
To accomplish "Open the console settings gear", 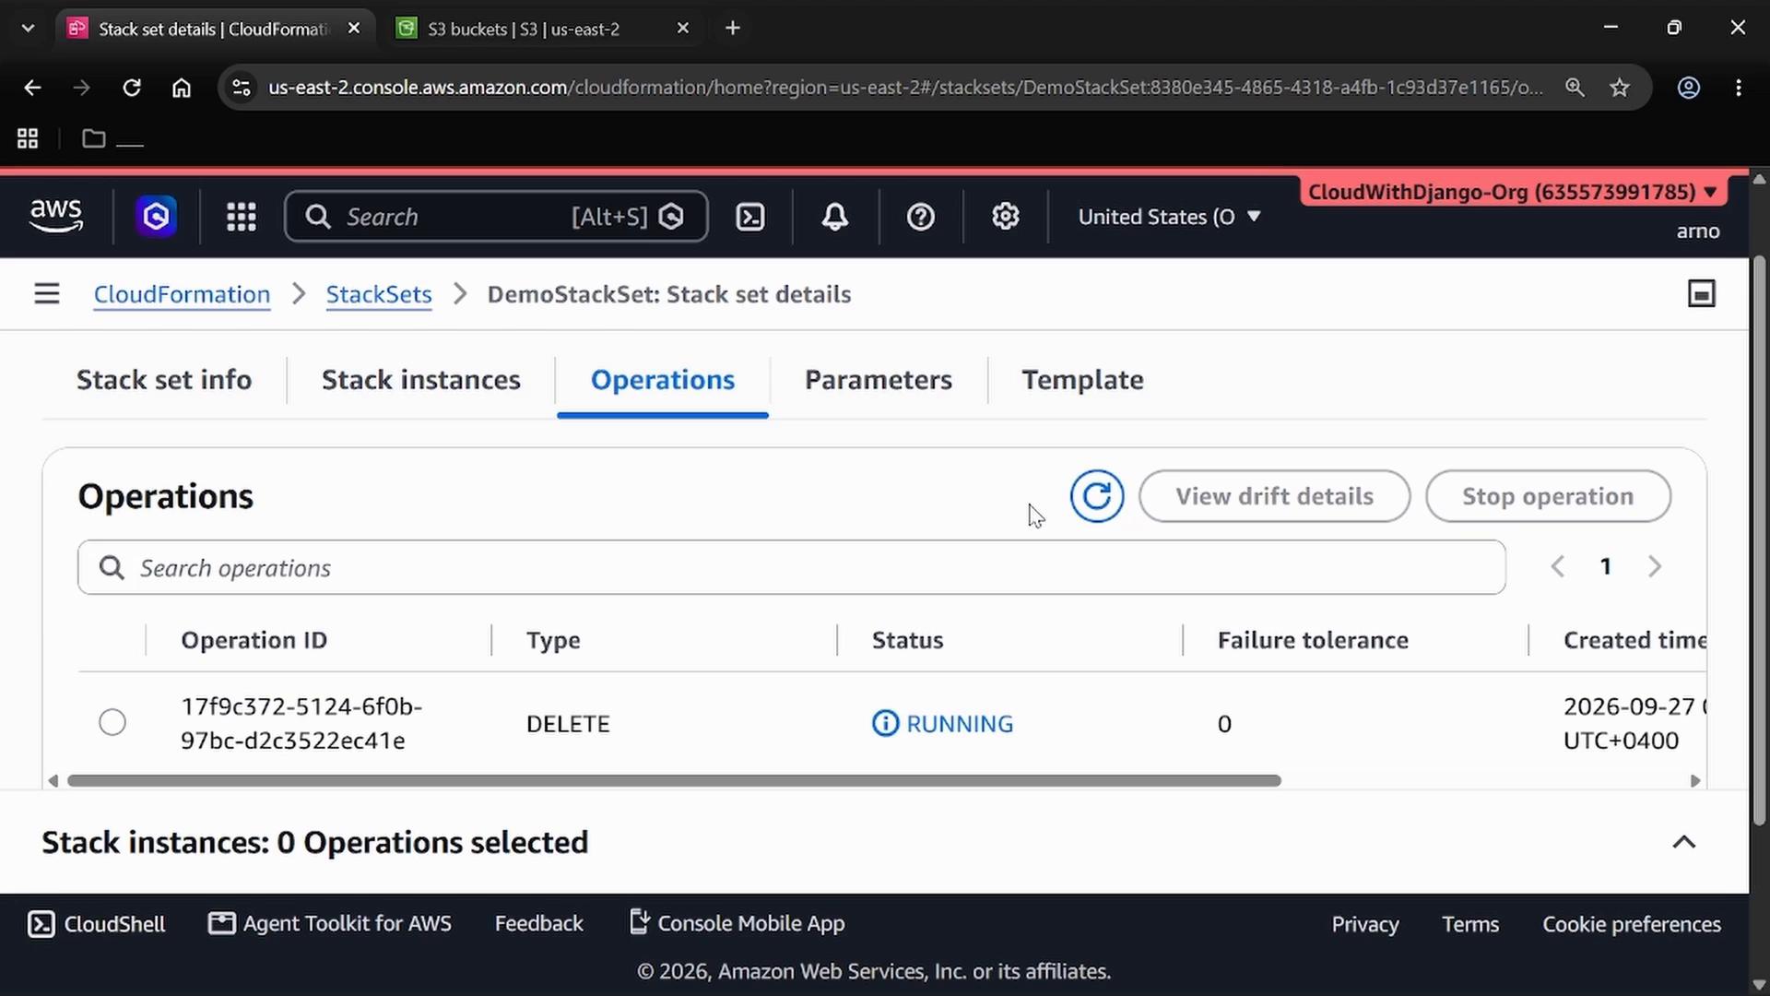I will point(1006,217).
